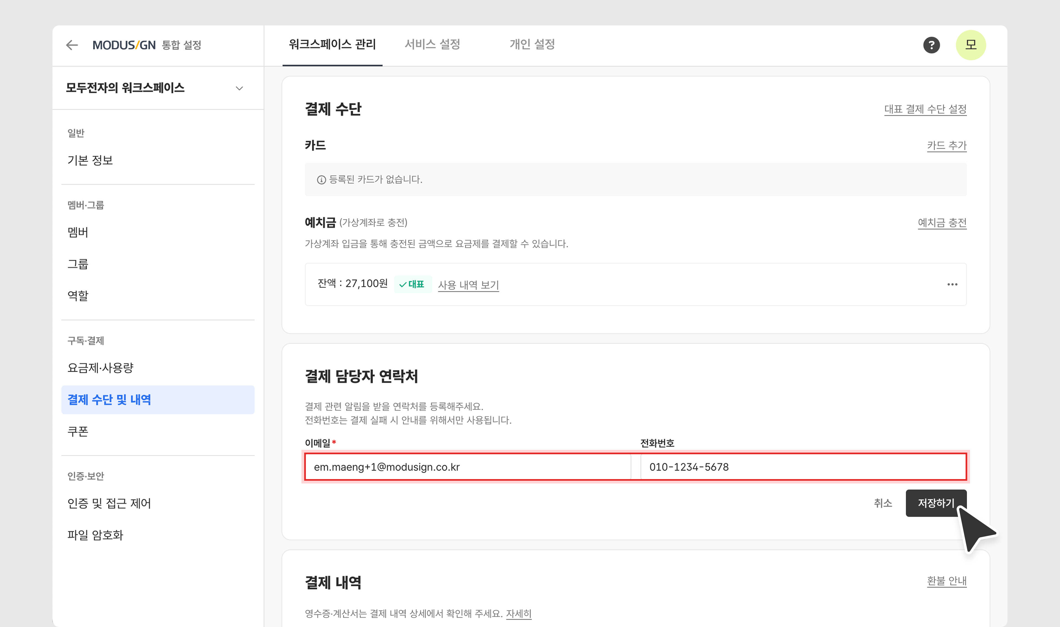Click 취소 button

(x=883, y=503)
